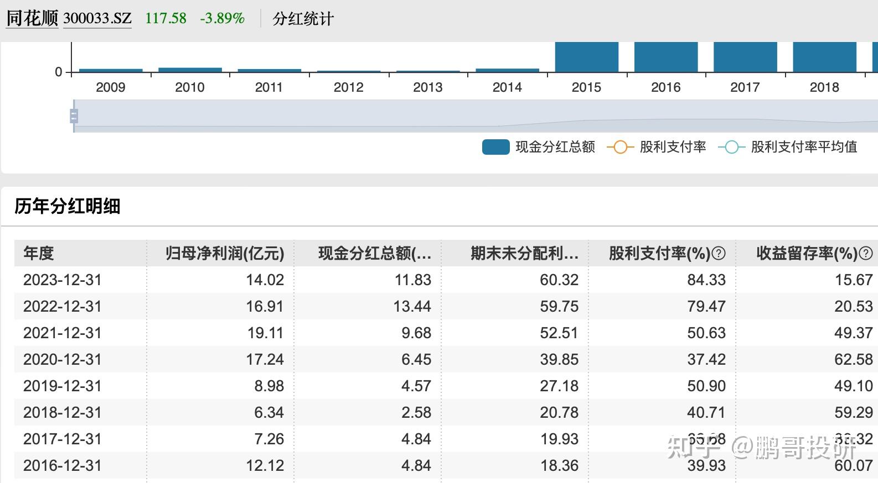The width and height of the screenshot is (878, 483).
Task: Click the stock code 300033.SZ
Action: pos(97,18)
